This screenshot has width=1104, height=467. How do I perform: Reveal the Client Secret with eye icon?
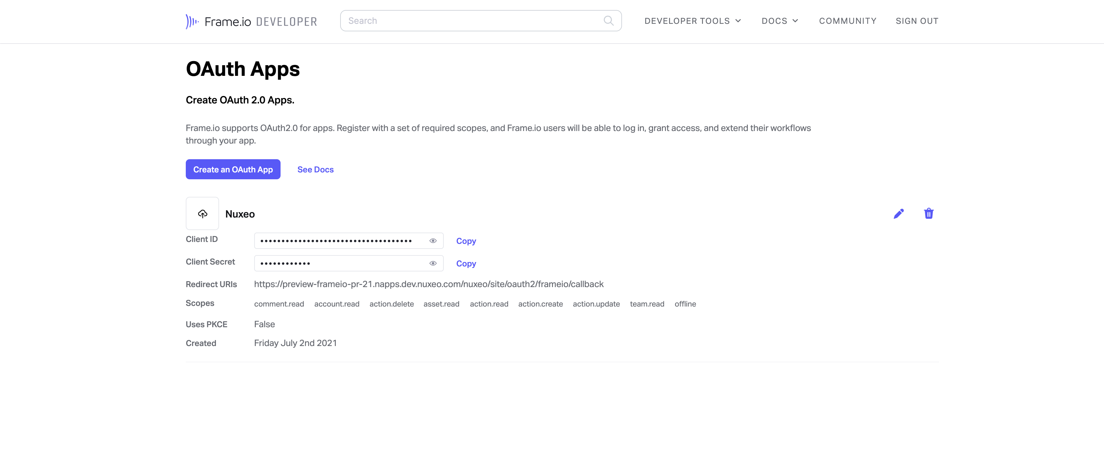click(x=433, y=263)
